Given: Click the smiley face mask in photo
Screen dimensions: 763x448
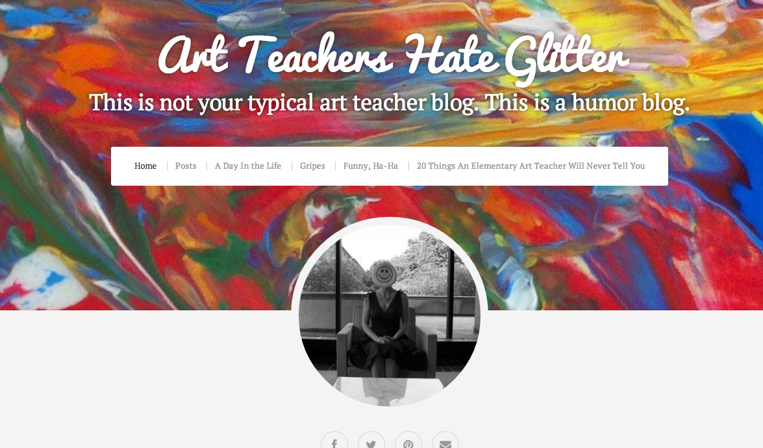Looking at the screenshot, I should click(x=384, y=275).
